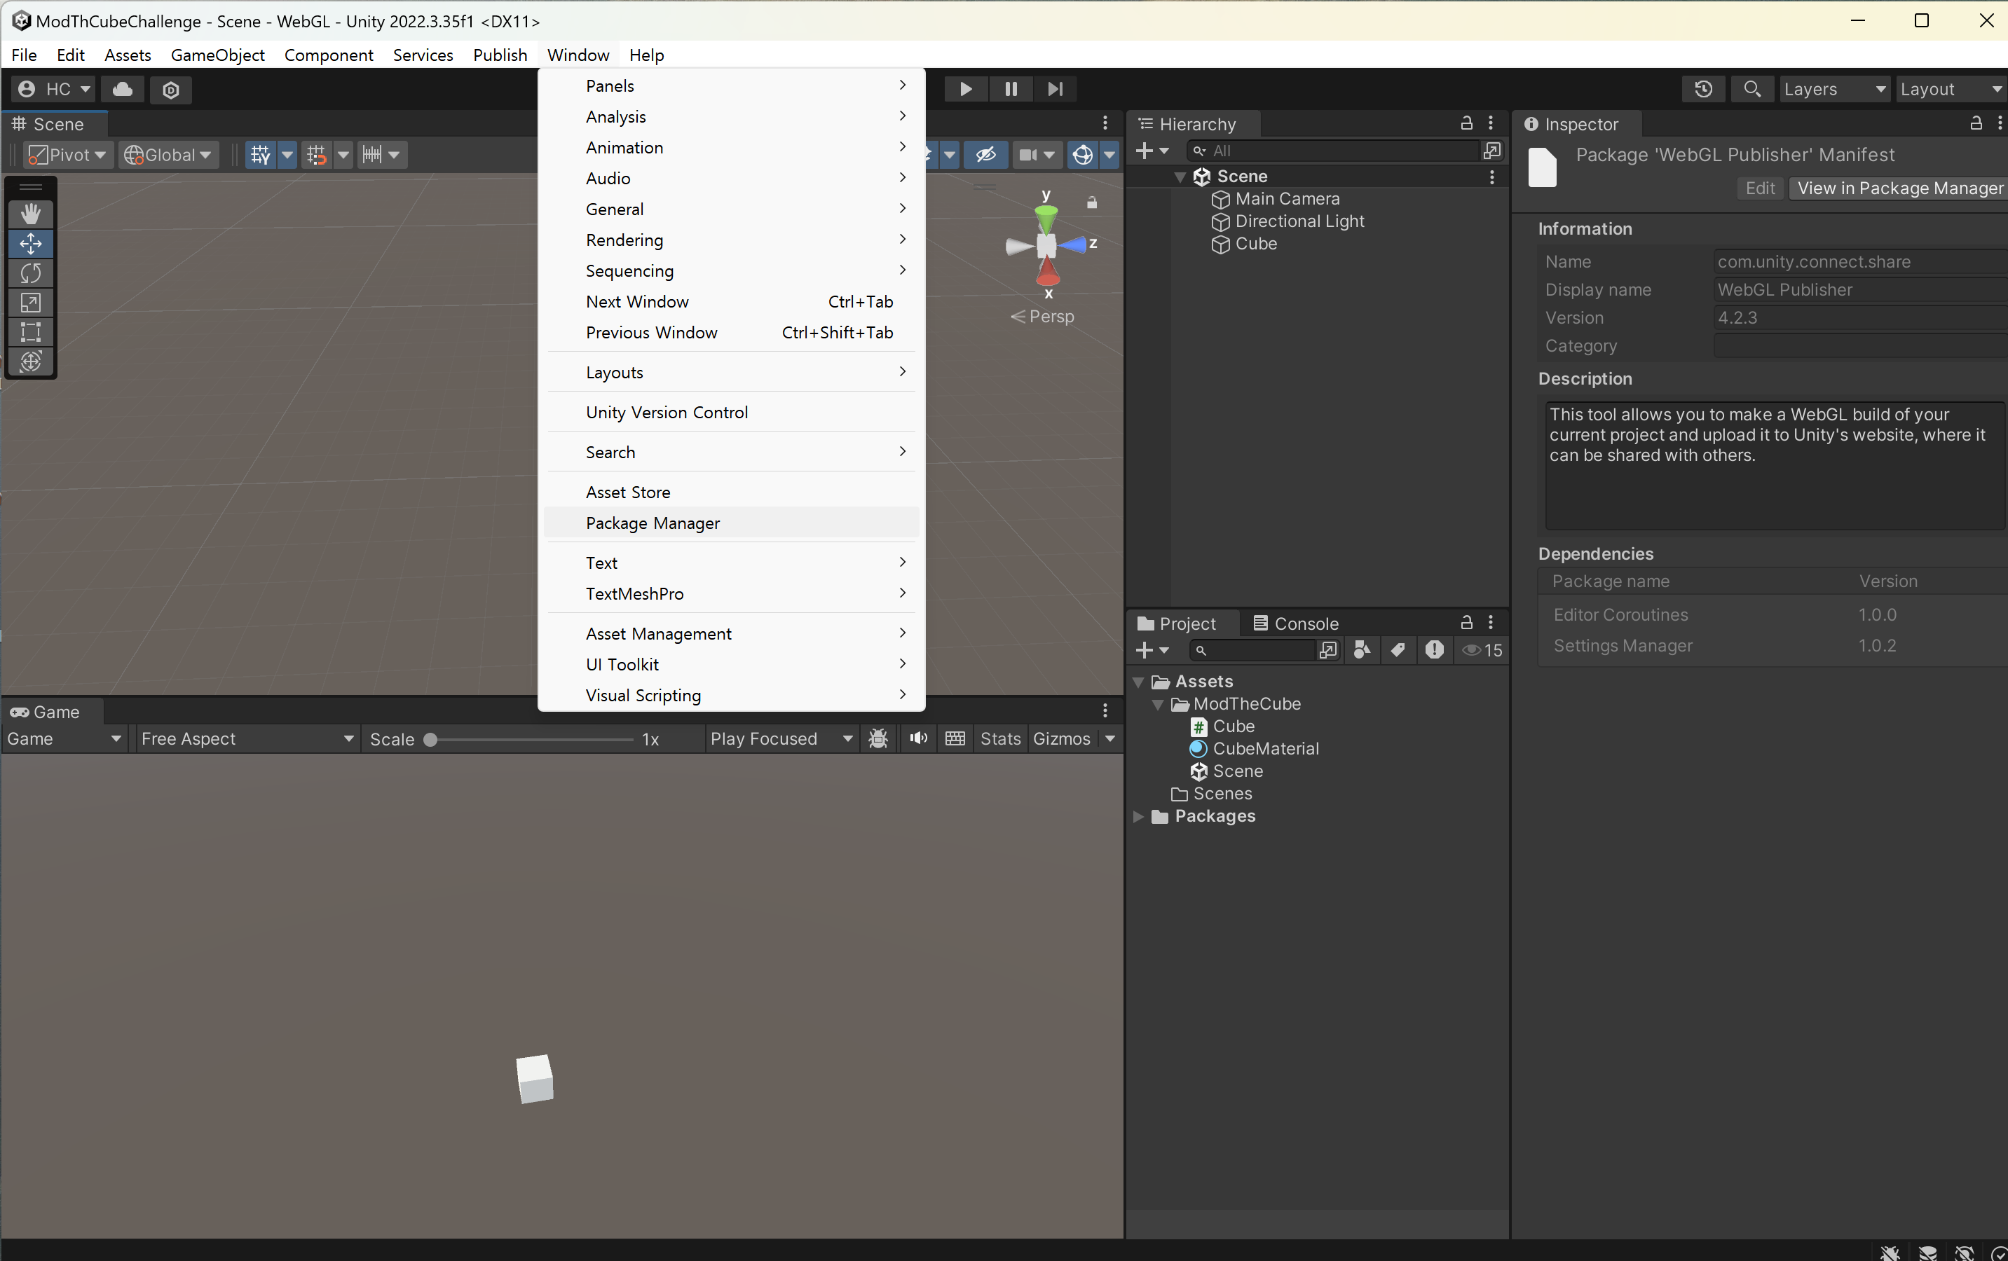This screenshot has height=1261, width=2008.
Task: Select Main Camera in Hierarchy
Action: click(x=1288, y=198)
